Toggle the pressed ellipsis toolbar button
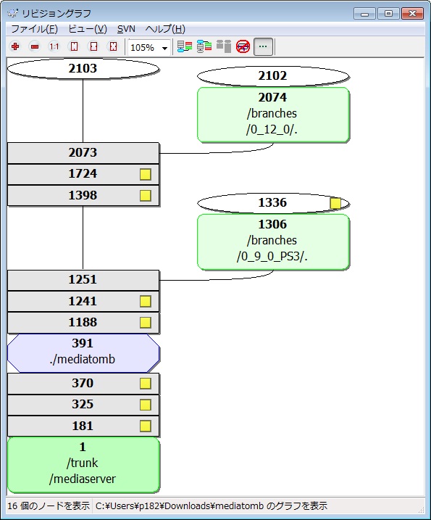 [263, 46]
